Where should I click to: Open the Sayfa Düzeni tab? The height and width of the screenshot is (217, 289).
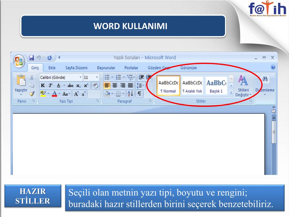[x=76, y=68]
